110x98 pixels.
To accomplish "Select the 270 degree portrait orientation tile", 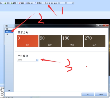I will (x=95, y=41).
